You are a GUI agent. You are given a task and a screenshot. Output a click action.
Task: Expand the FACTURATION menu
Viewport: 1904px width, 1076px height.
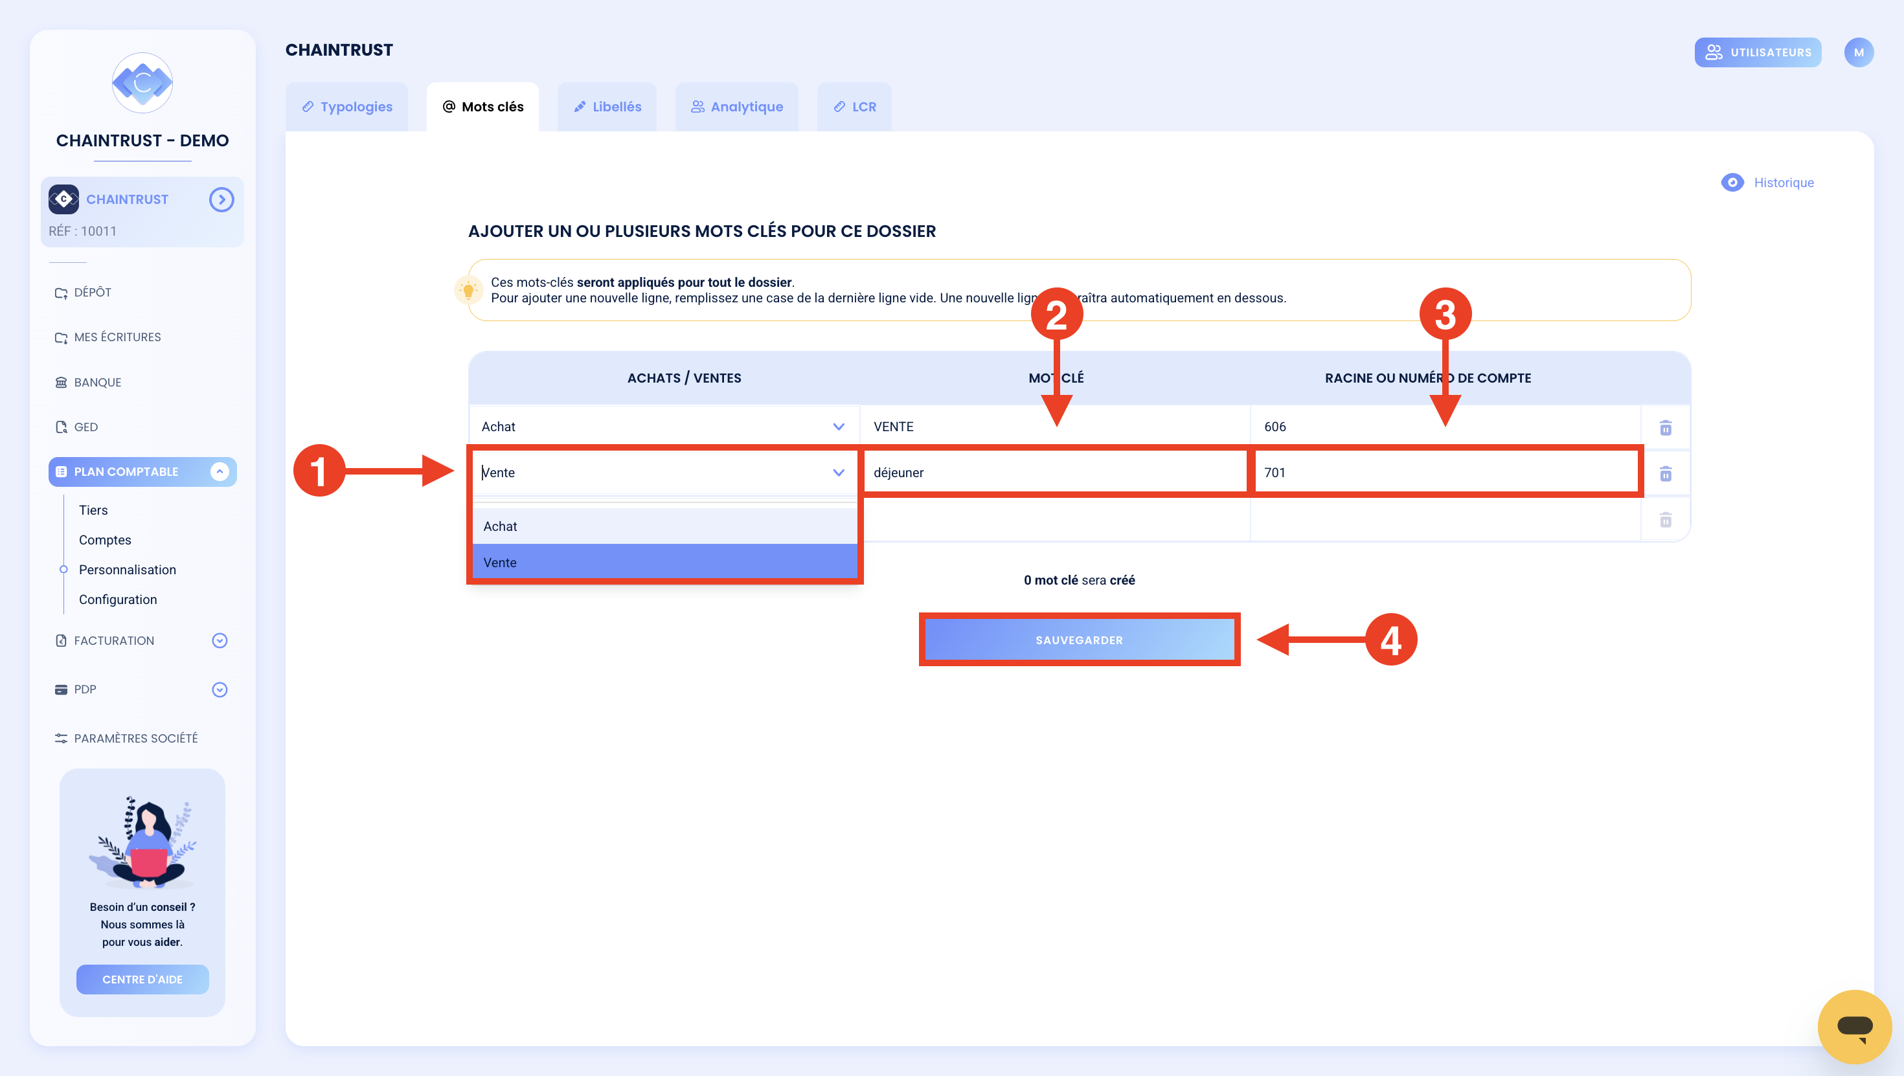pos(220,640)
